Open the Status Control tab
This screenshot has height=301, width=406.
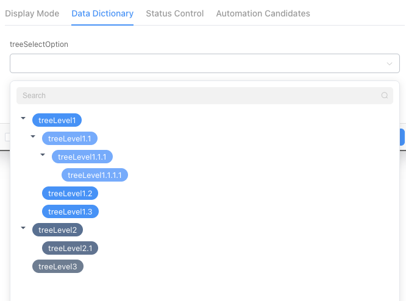coord(174,13)
